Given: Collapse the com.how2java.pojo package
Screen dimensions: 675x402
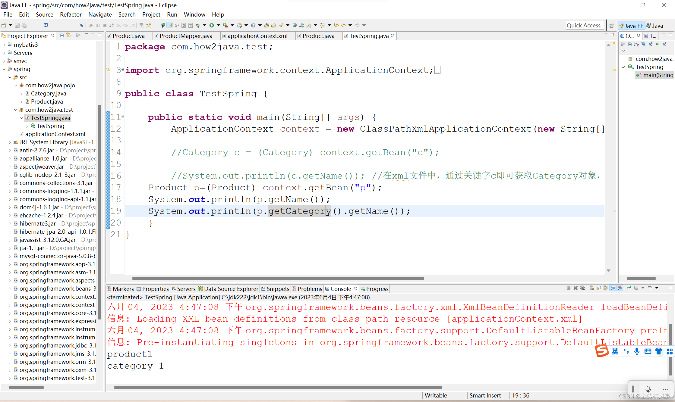Looking at the screenshot, I should click(x=15, y=85).
